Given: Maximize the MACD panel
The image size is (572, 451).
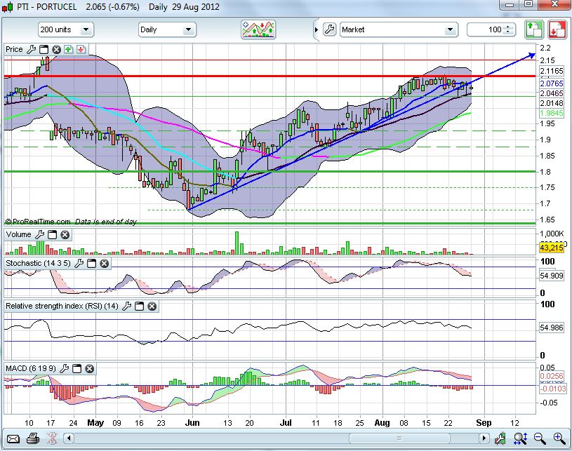Looking at the screenshot, I should [x=77, y=369].
